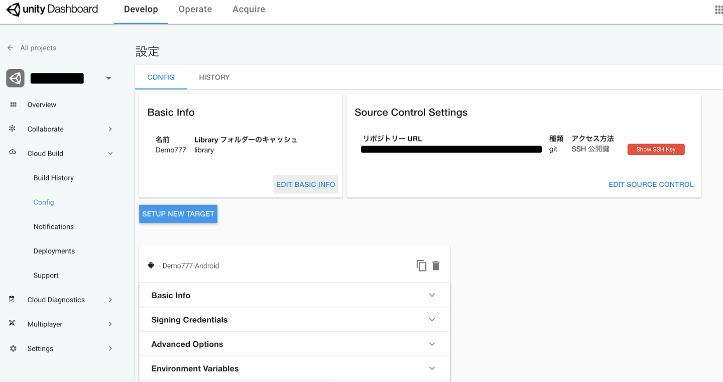Click EDIT SOURCE CONTROL link
723x382 pixels.
(651, 184)
